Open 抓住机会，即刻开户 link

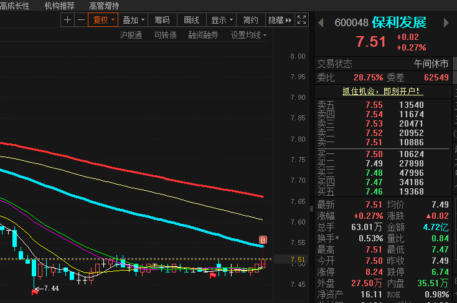(383, 91)
